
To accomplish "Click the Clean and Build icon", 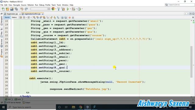I will pyautogui.click(x=63, y=9).
